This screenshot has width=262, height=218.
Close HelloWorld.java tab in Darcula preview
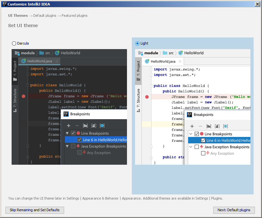(57, 61)
